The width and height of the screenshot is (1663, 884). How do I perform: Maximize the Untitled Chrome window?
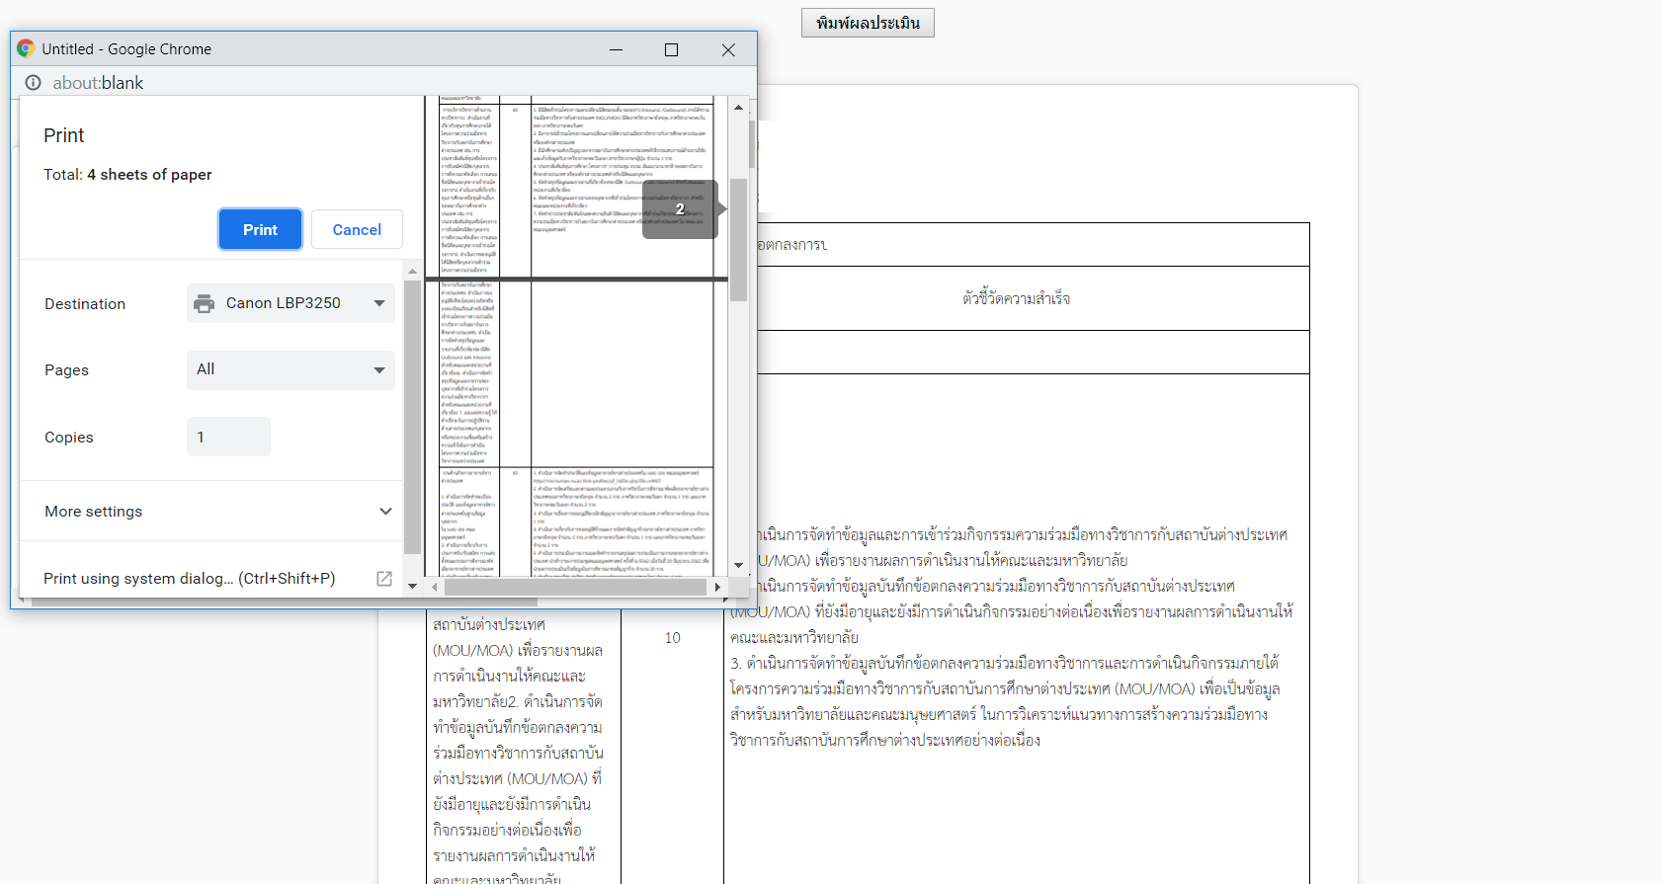(x=672, y=49)
